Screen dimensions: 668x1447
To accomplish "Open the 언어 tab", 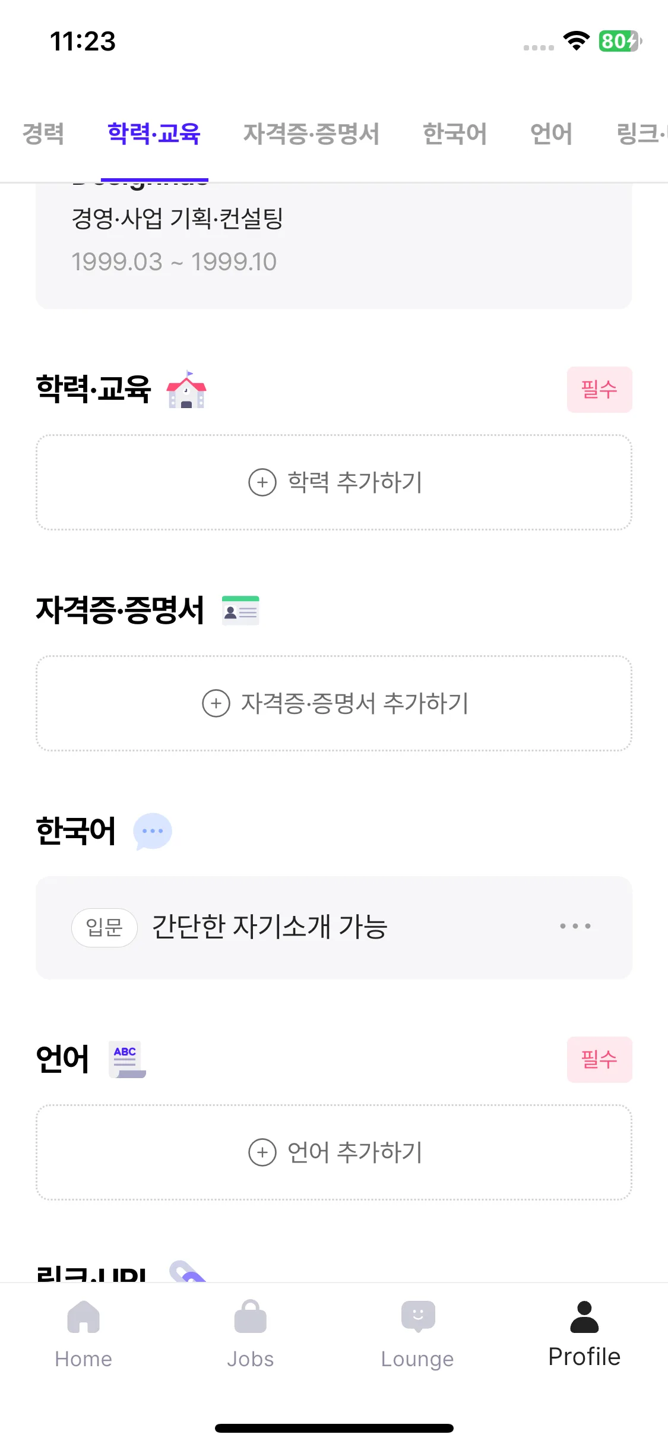I will (551, 134).
